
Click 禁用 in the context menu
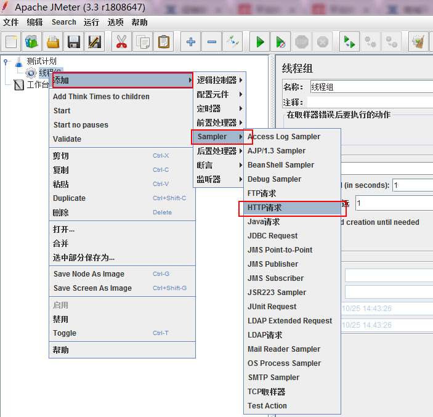pyautogui.click(x=122, y=319)
